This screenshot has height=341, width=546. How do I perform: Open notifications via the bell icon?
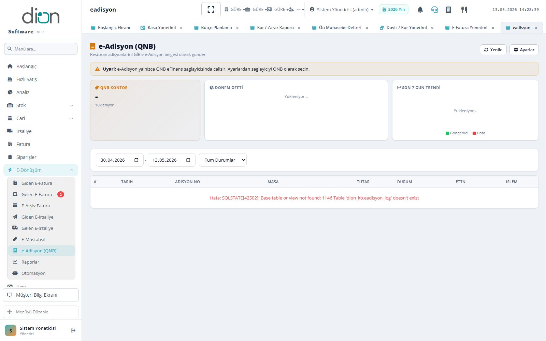[420, 10]
